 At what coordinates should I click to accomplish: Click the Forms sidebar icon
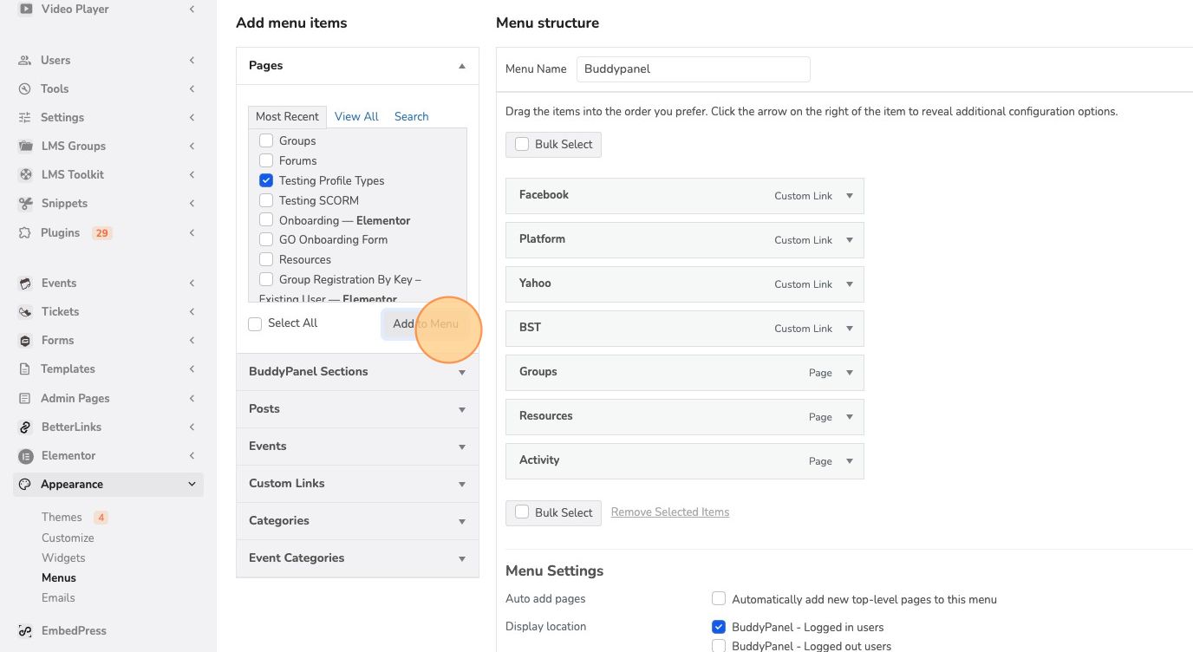coord(25,341)
